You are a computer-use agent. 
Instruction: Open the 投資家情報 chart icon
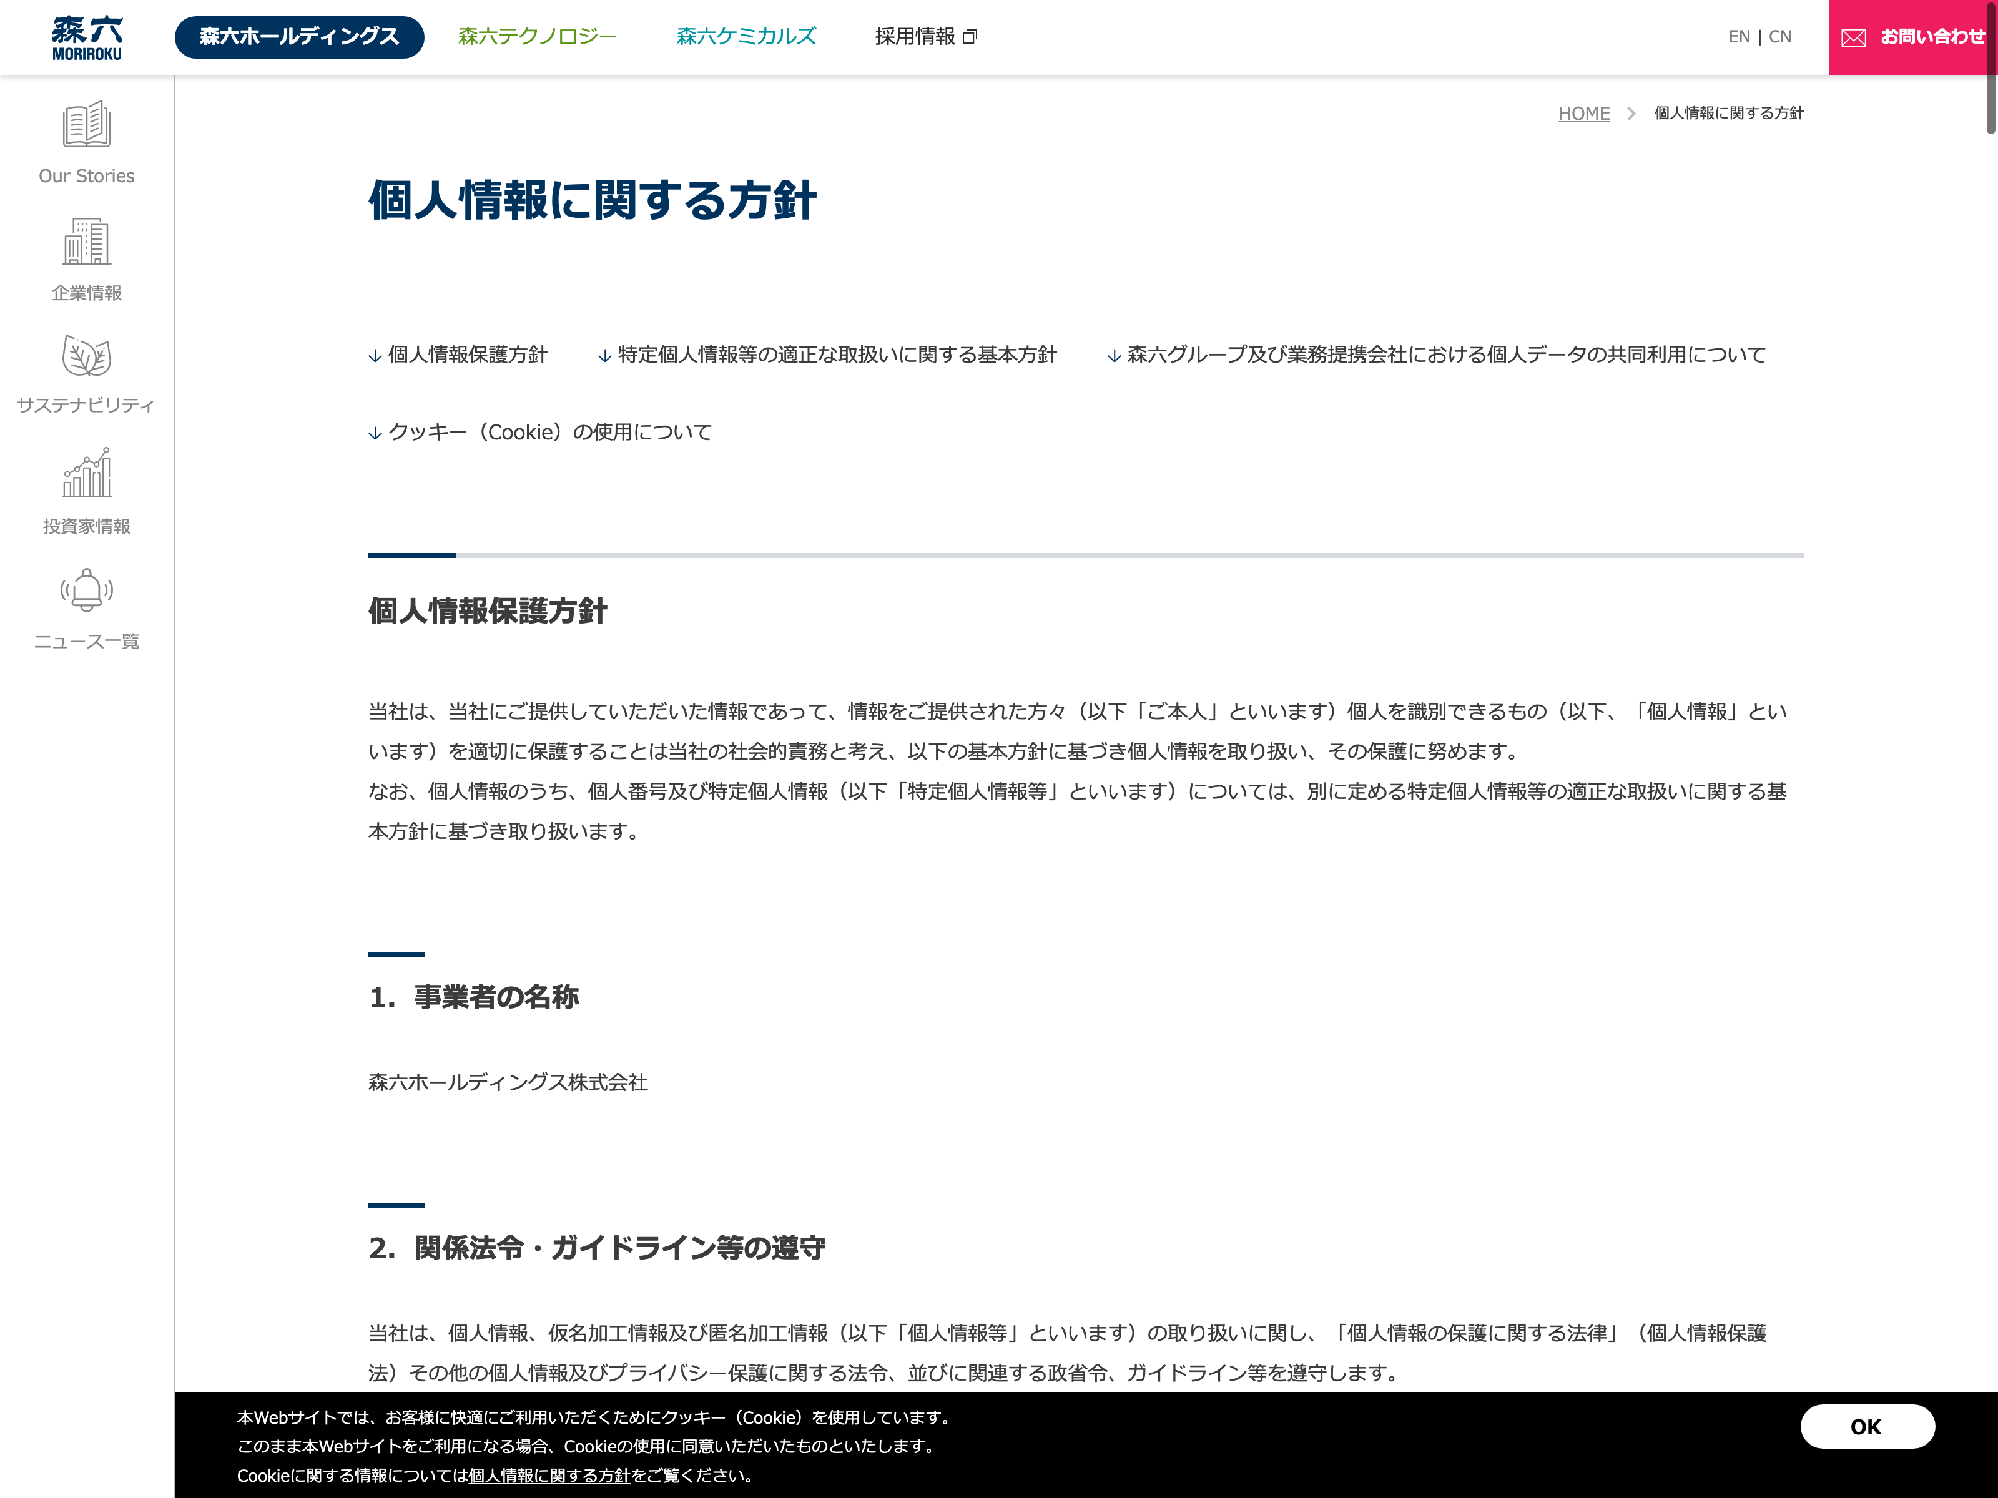[87, 473]
